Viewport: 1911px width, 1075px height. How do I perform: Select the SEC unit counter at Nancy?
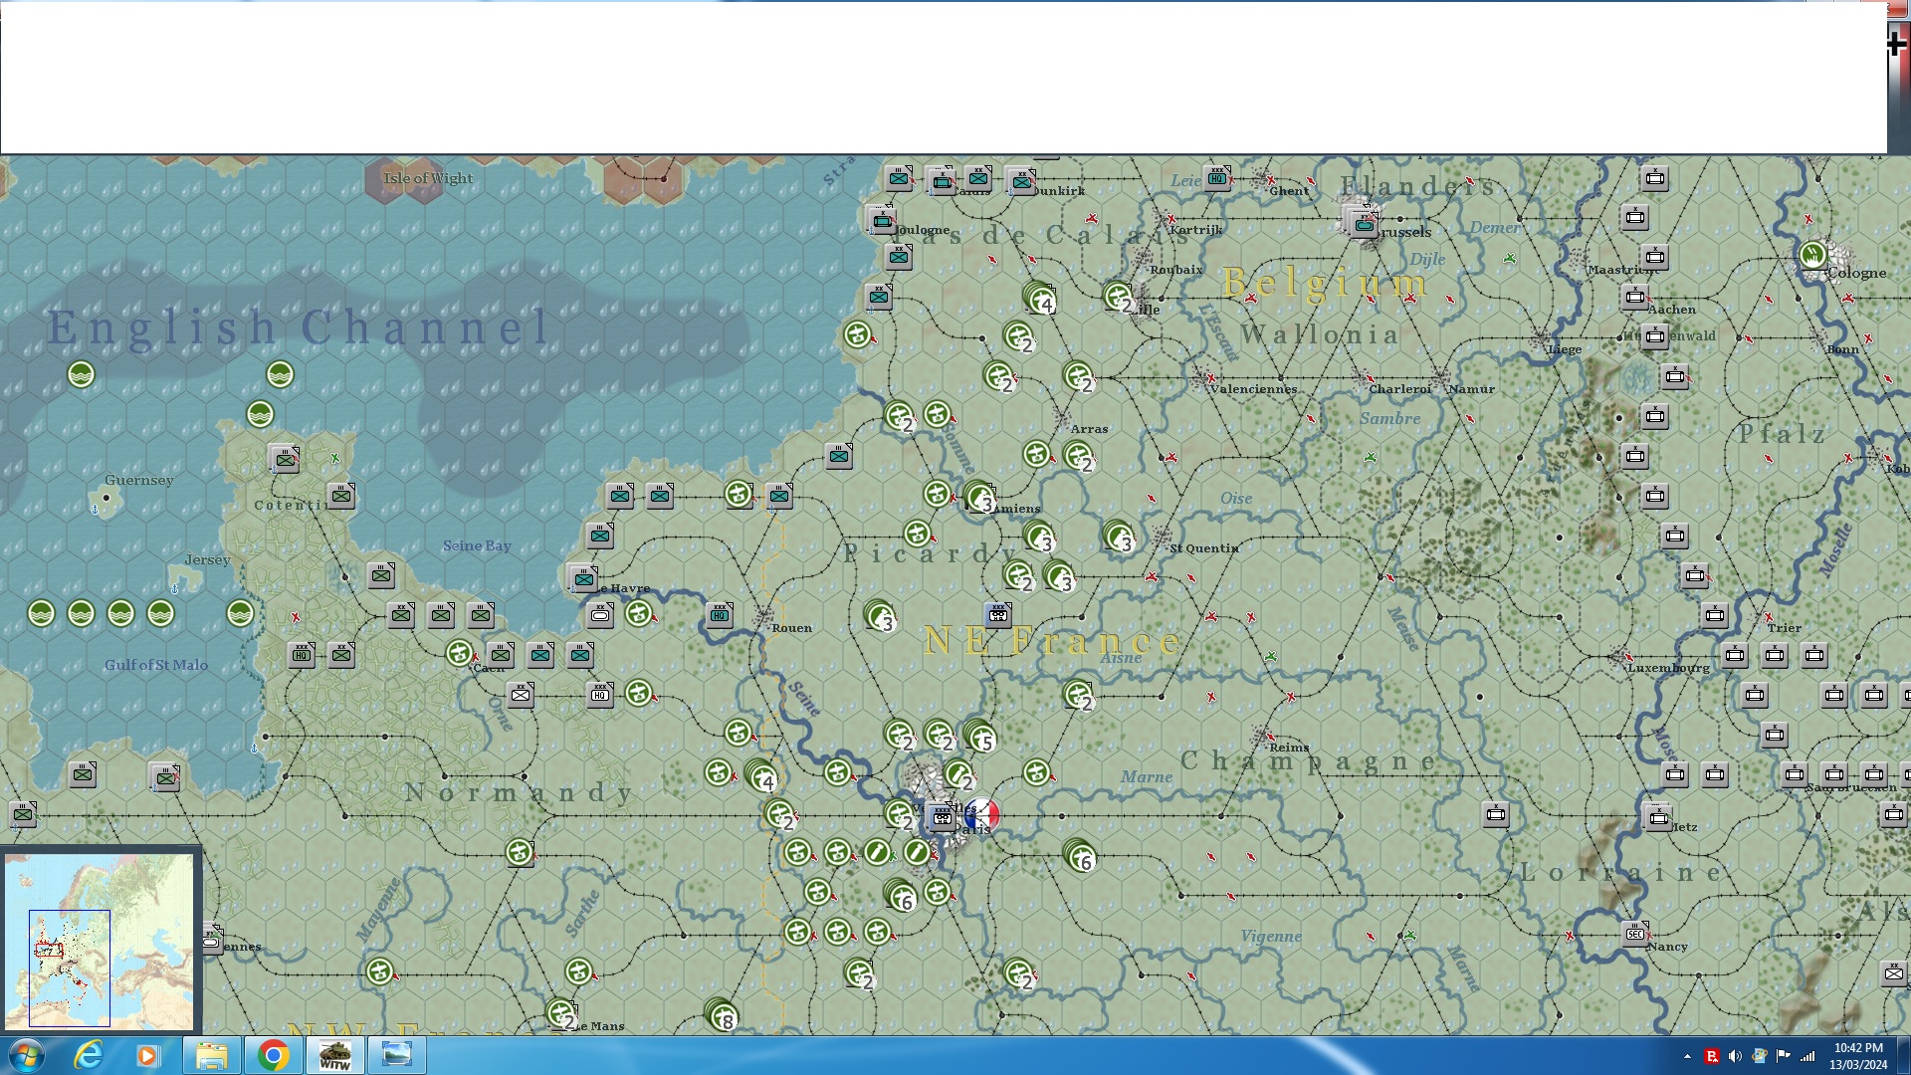[1634, 934]
